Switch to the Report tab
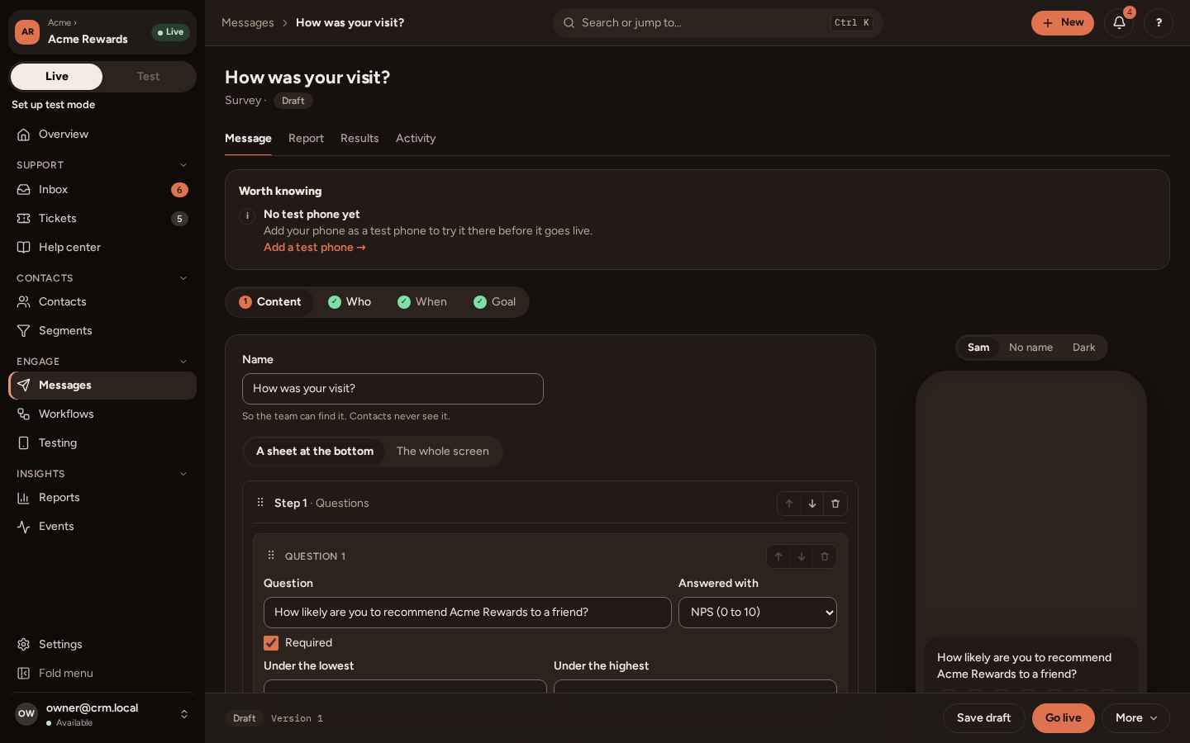The height and width of the screenshot is (743, 1190). point(306,139)
